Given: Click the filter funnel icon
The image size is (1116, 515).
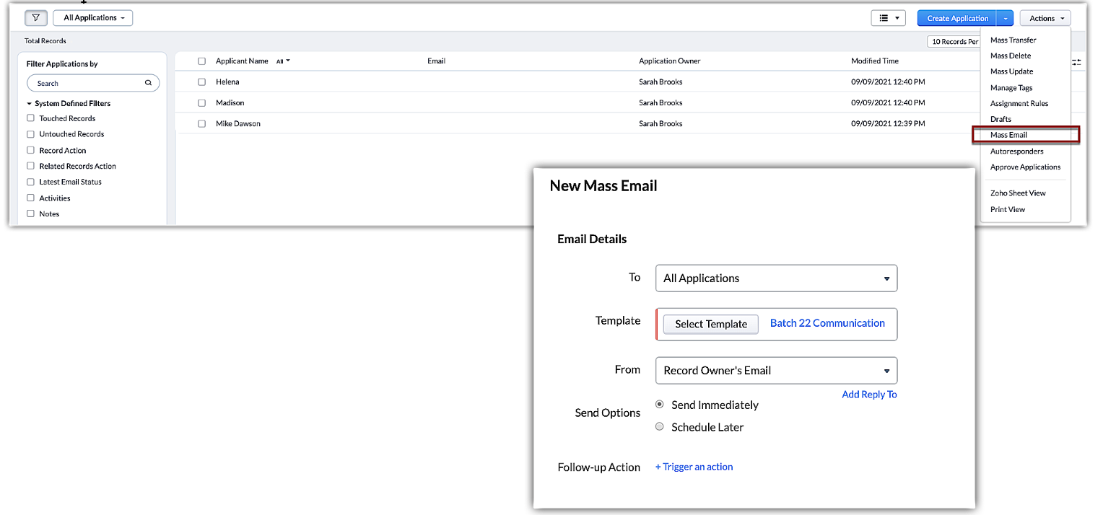Looking at the screenshot, I should pos(35,18).
